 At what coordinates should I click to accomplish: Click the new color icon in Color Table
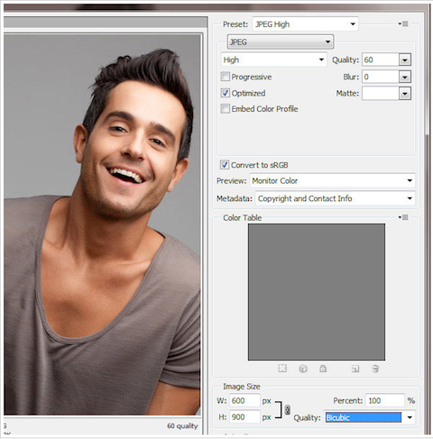(x=355, y=369)
